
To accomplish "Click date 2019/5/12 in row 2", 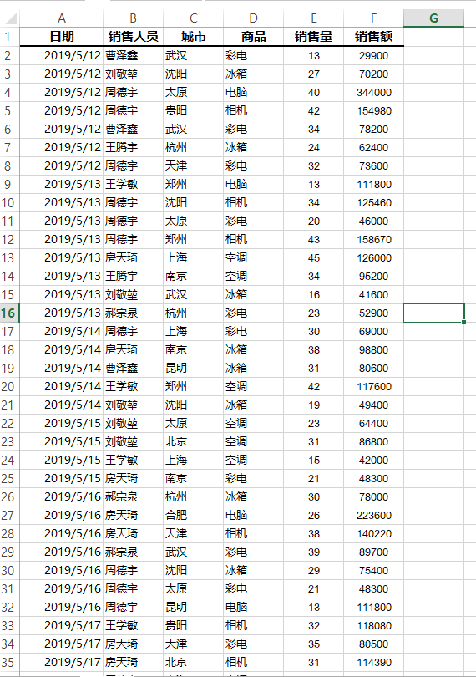I will (62, 56).
